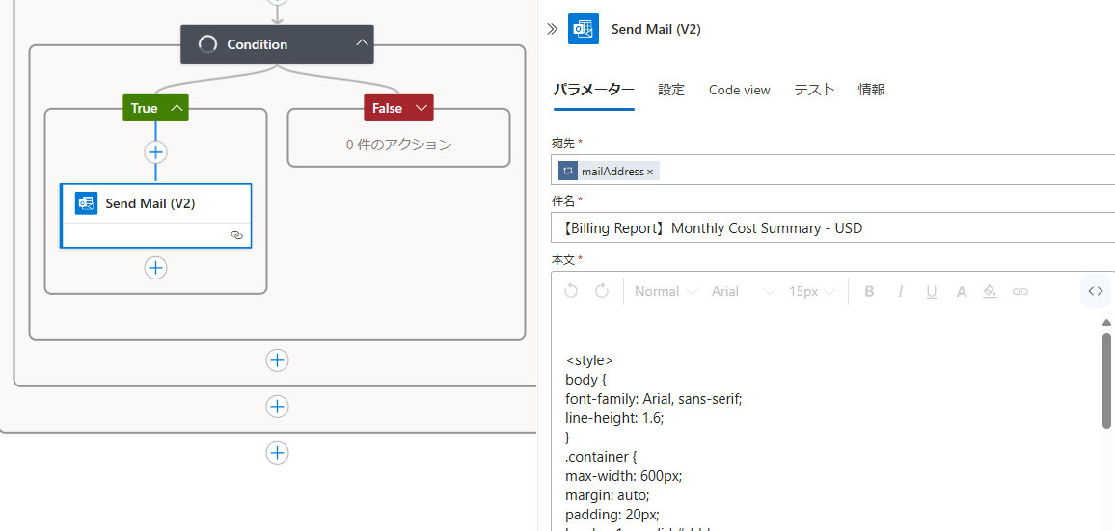Click the Condition loading spinner icon

[207, 44]
